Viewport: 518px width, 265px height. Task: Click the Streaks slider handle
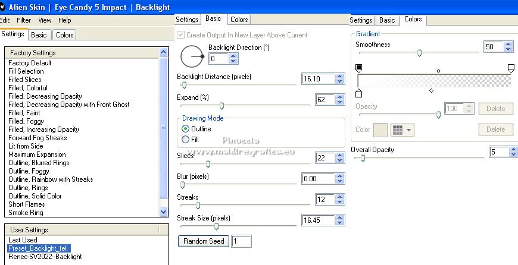198,206
